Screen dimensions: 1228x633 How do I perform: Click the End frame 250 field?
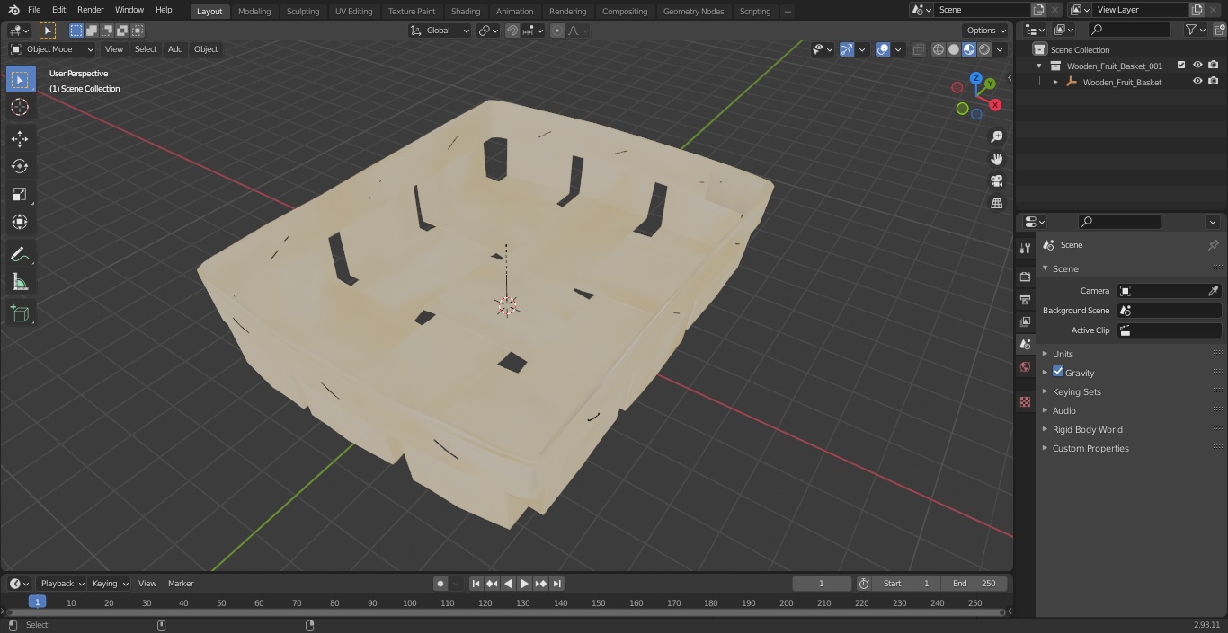tap(974, 584)
